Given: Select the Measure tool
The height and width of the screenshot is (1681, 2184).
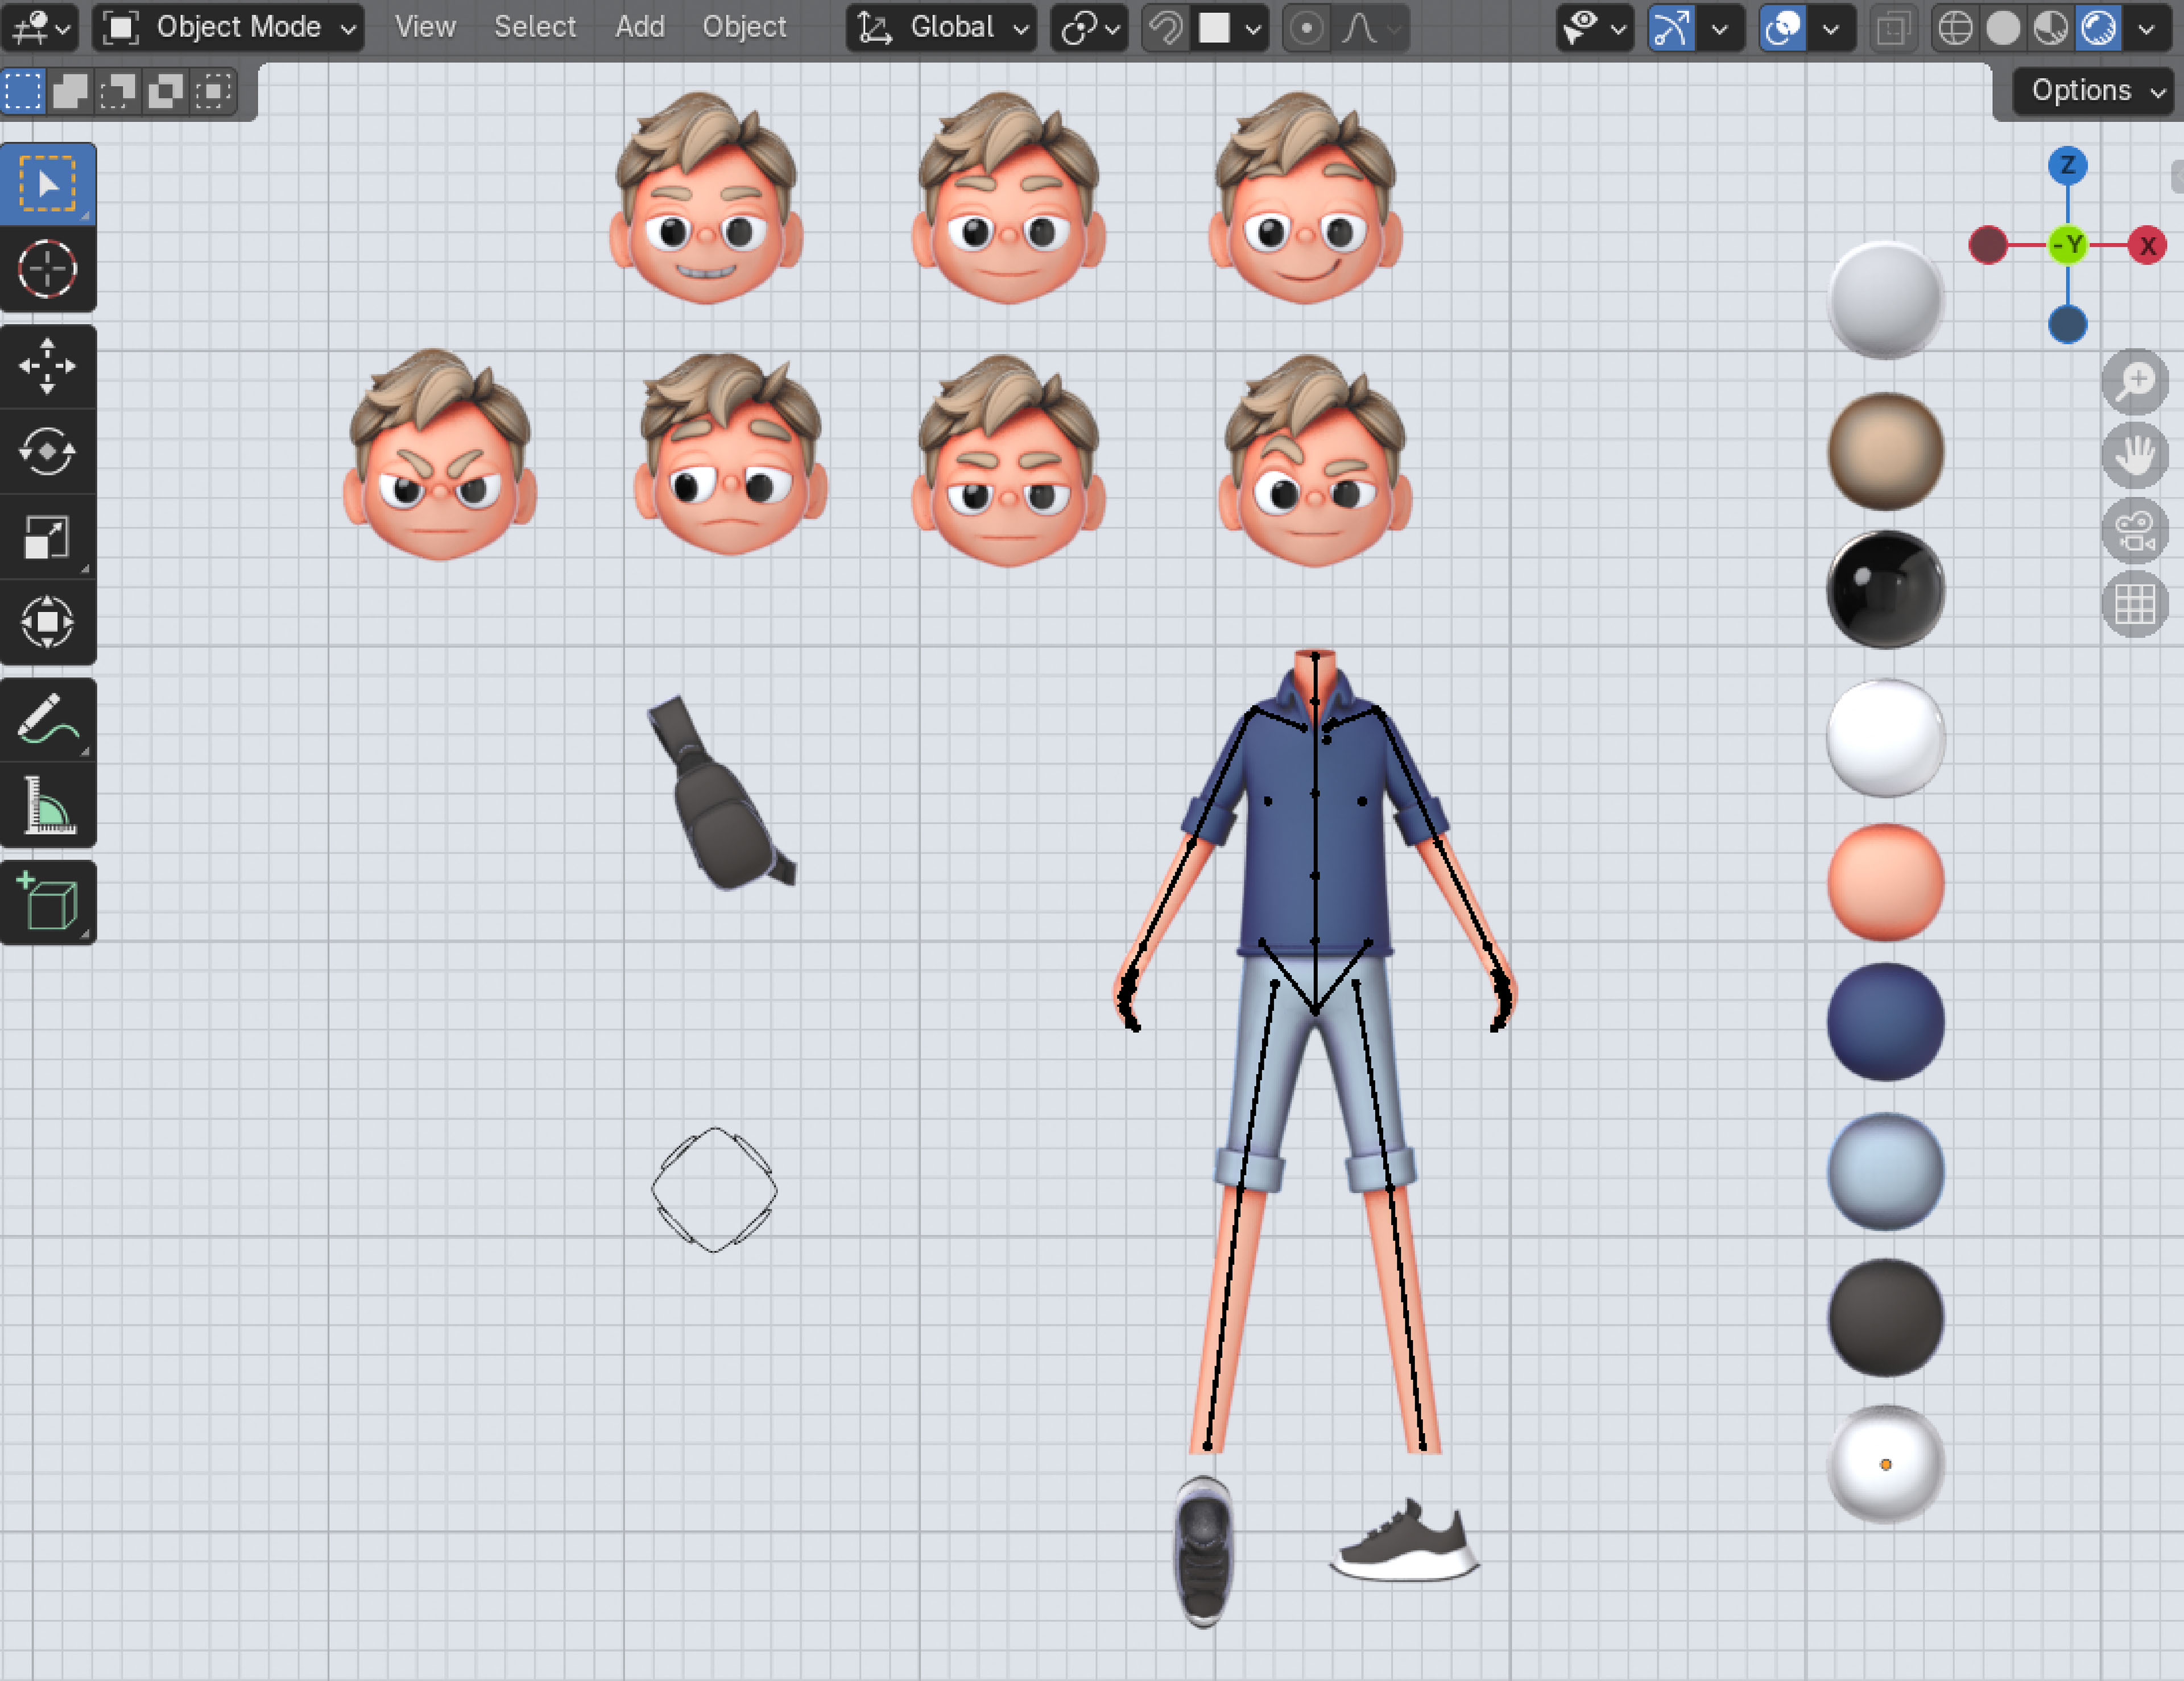Looking at the screenshot, I should pyautogui.click(x=47, y=806).
